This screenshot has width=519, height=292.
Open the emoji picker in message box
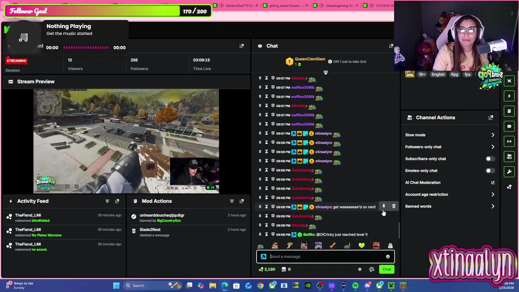[388, 257]
